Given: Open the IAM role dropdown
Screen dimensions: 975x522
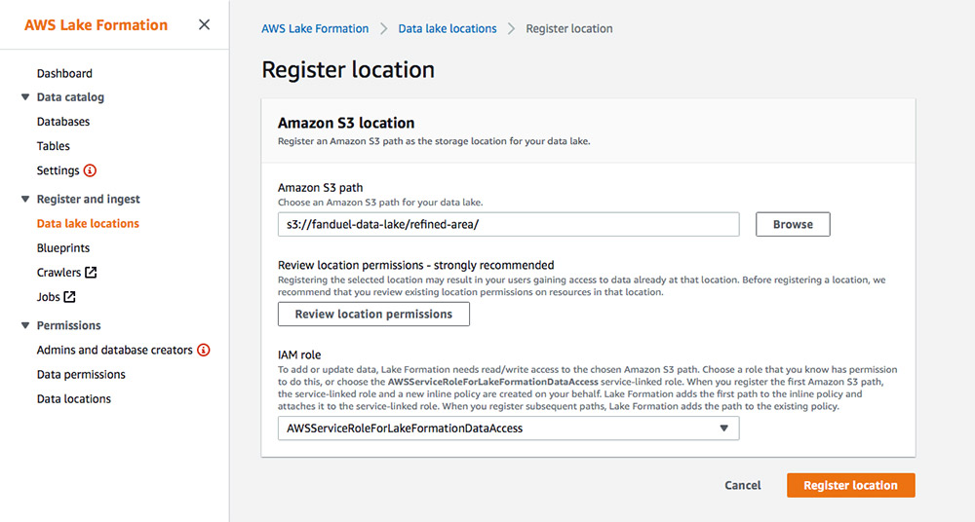Looking at the screenshot, I should (x=509, y=429).
